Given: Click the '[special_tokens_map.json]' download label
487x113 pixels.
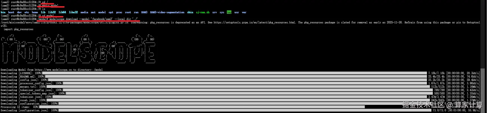Looking at the screenshot, I should click(x=37, y=94).
